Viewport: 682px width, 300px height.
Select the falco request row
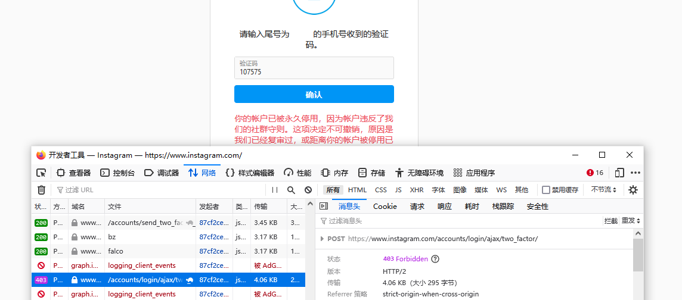click(168, 251)
